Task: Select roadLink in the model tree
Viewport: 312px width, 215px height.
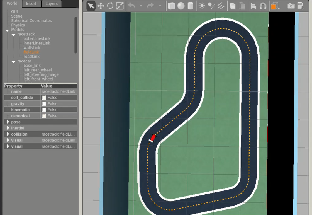Action: (31, 57)
